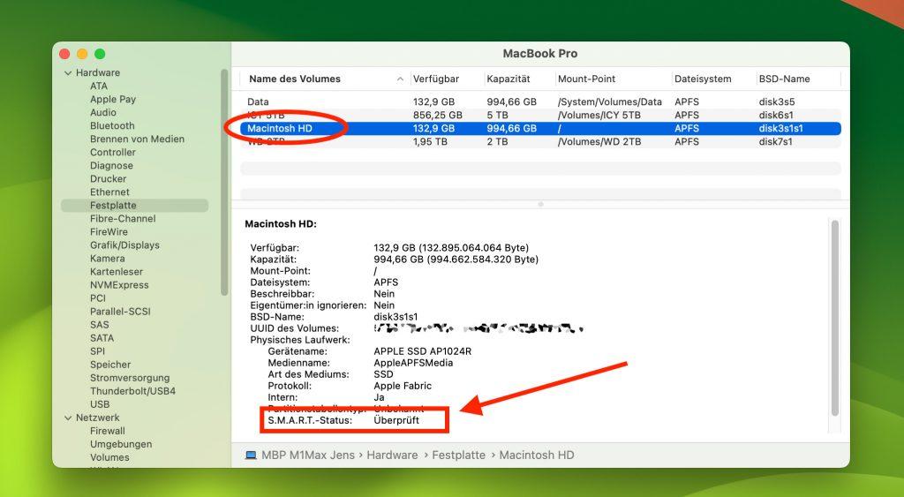904x497 pixels.
Task: Sort by Dateisystem column header
Action: pyautogui.click(x=703, y=79)
